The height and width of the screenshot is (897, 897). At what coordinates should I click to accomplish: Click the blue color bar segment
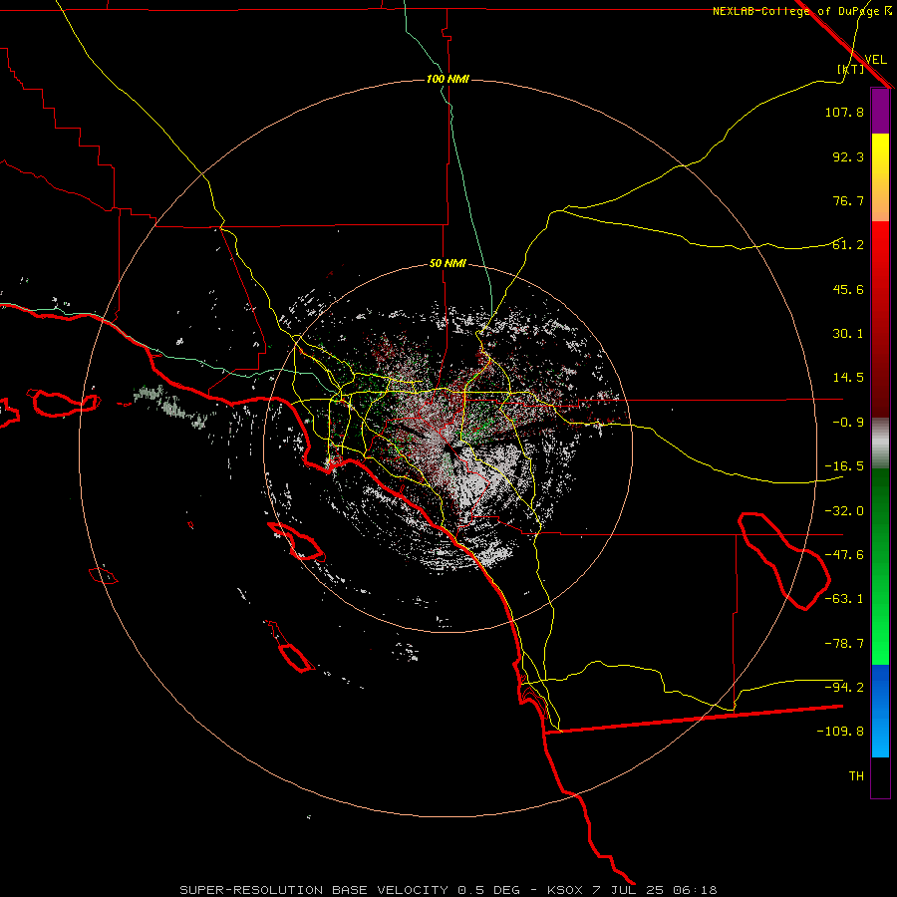tap(880, 711)
